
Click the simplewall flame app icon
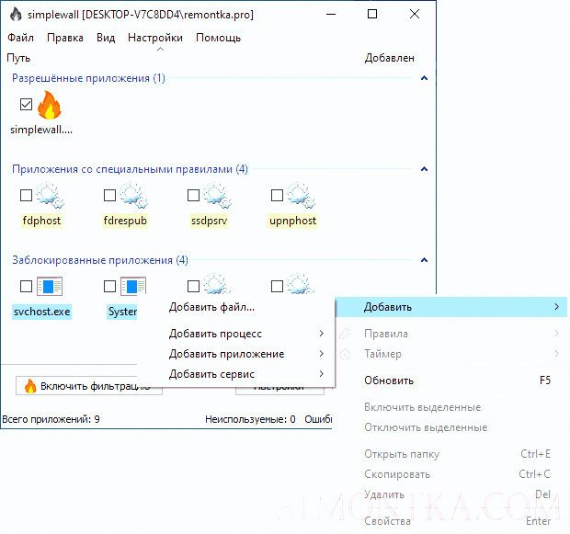pos(48,106)
